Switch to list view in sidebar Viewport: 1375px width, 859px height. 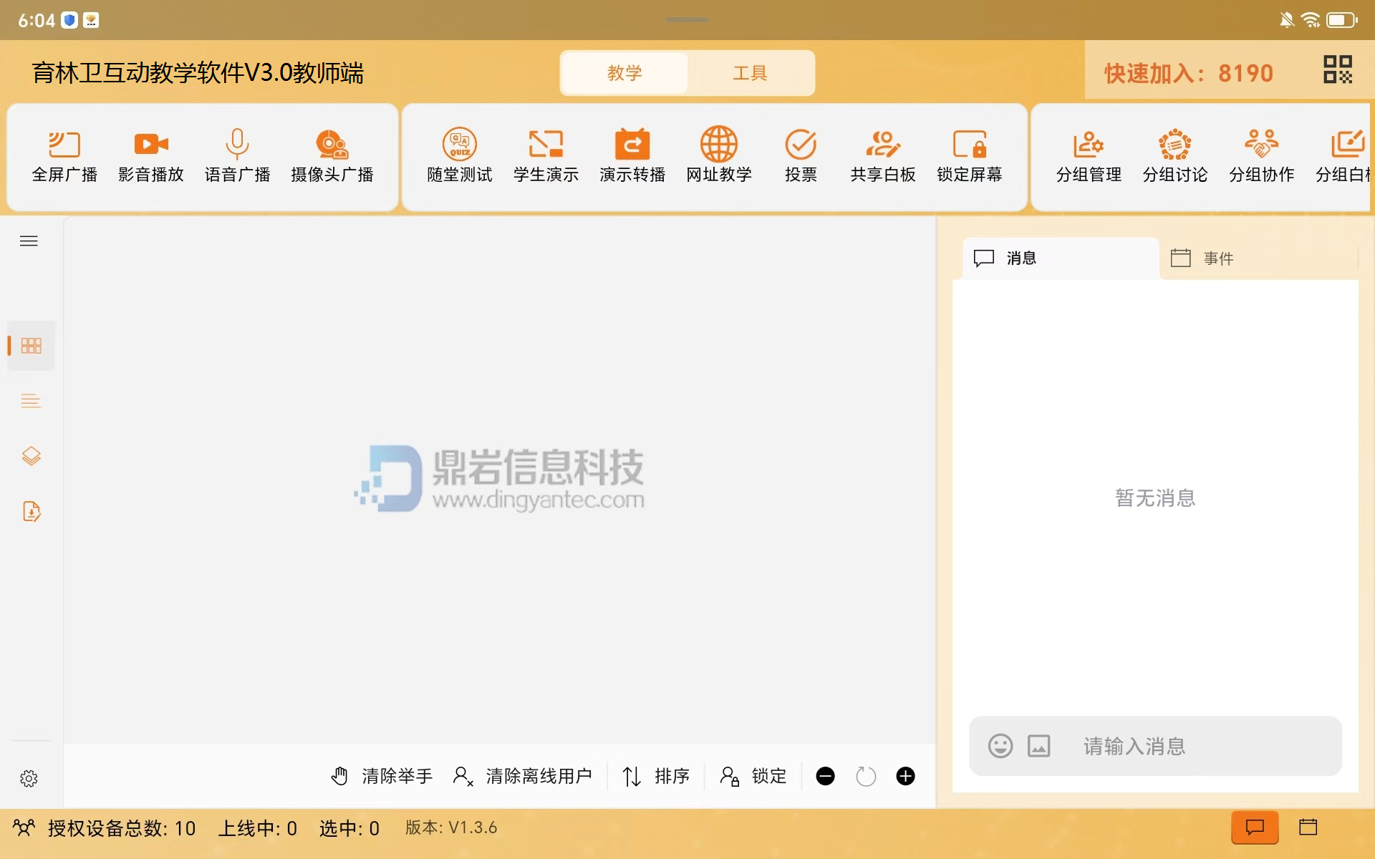coord(31,401)
